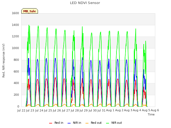Screen dimensions: 171x128
Task: Click the 1000 y-axis tick label
Action: pos(15,48)
